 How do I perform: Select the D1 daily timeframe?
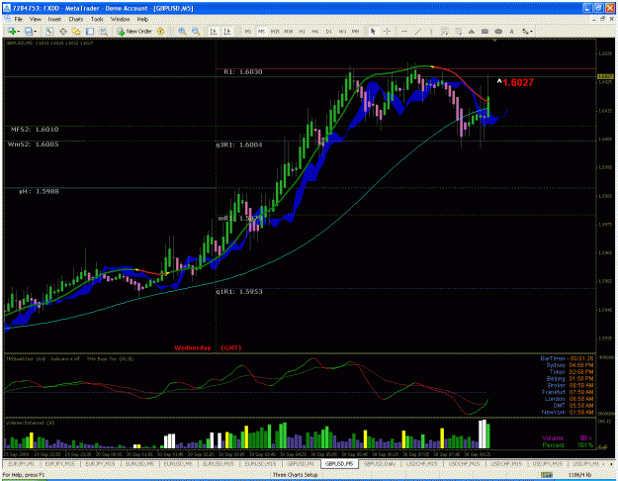(328, 31)
